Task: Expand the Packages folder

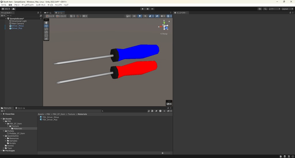Action: [1, 151]
